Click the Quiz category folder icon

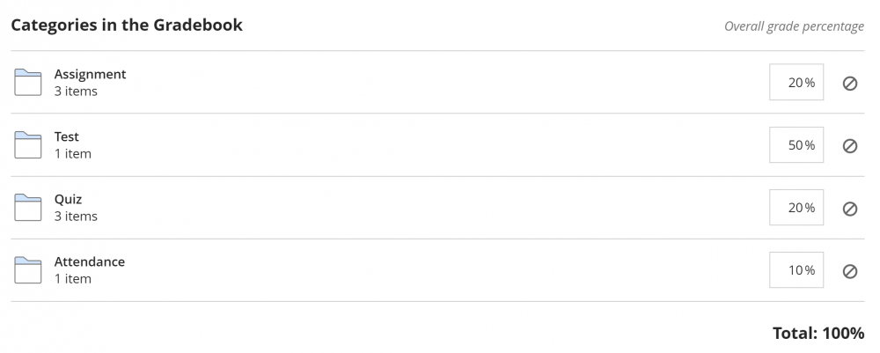click(x=28, y=208)
